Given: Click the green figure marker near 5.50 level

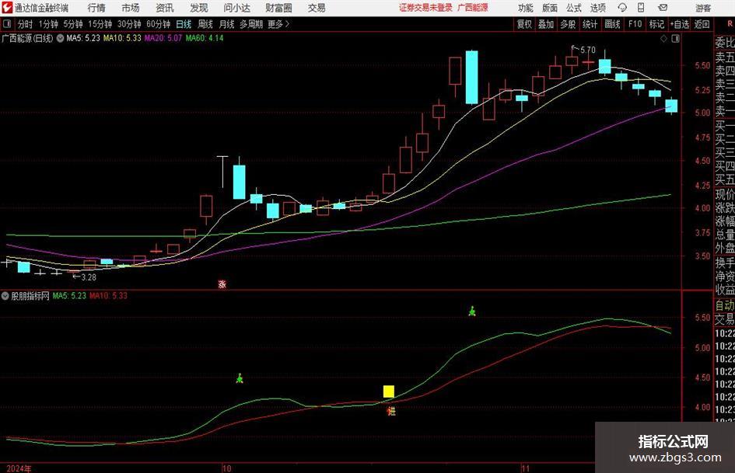Looking at the screenshot, I should (x=472, y=311).
